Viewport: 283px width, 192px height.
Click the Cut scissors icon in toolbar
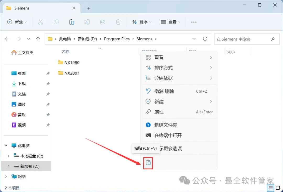click(x=41, y=22)
